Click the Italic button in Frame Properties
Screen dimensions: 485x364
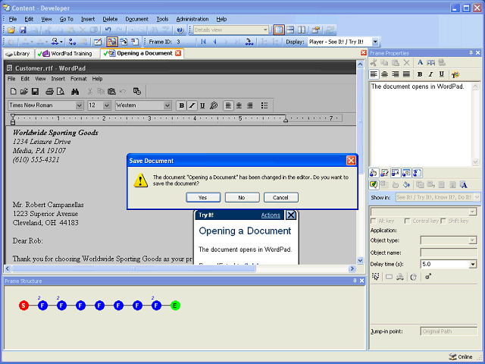coord(430,74)
